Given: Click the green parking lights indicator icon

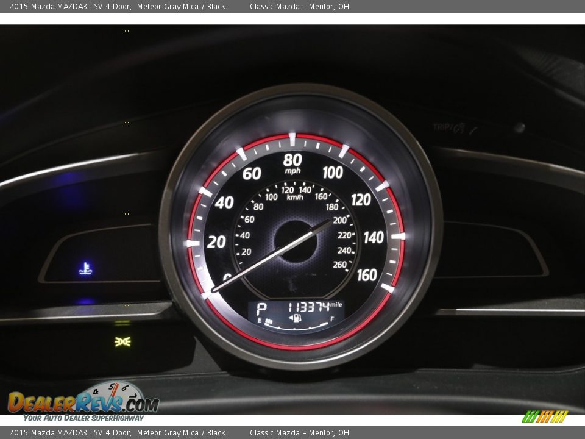Looking at the screenshot, I should pos(122,341).
